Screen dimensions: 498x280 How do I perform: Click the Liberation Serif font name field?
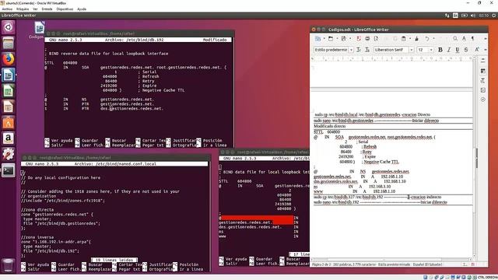click(391, 50)
